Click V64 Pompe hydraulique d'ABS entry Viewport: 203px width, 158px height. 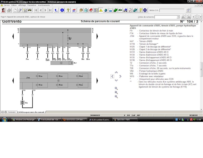coord(146,71)
